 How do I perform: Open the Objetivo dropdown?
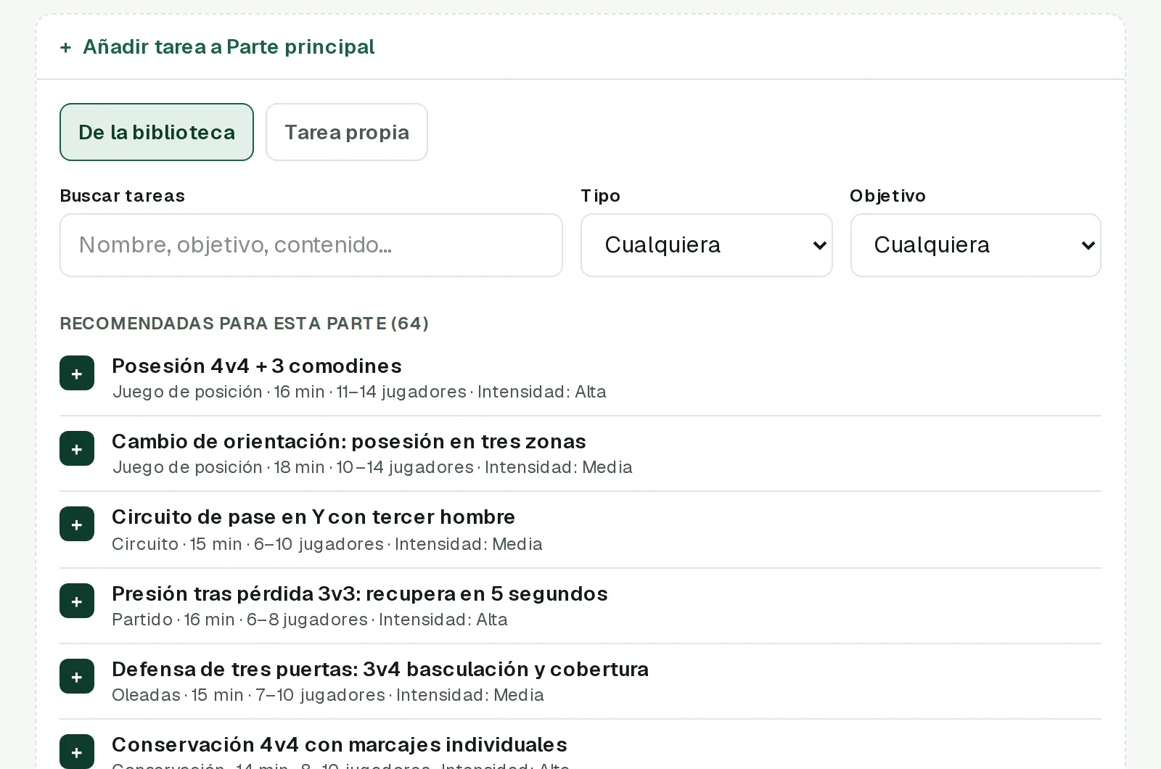(976, 245)
